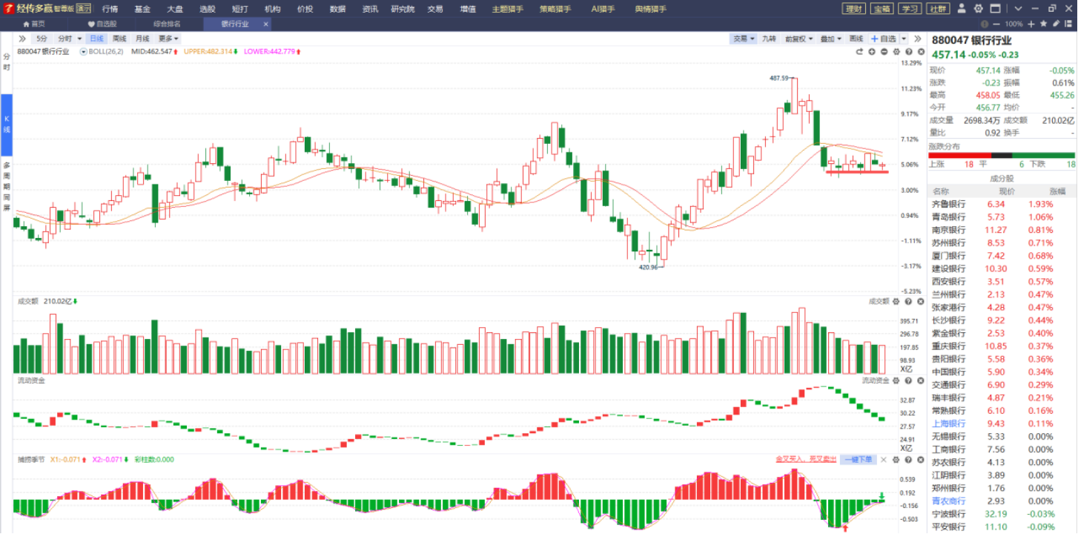1078x534 pixels.
Task: Expand the 更多 period dropdown
Action: pos(168,39)
